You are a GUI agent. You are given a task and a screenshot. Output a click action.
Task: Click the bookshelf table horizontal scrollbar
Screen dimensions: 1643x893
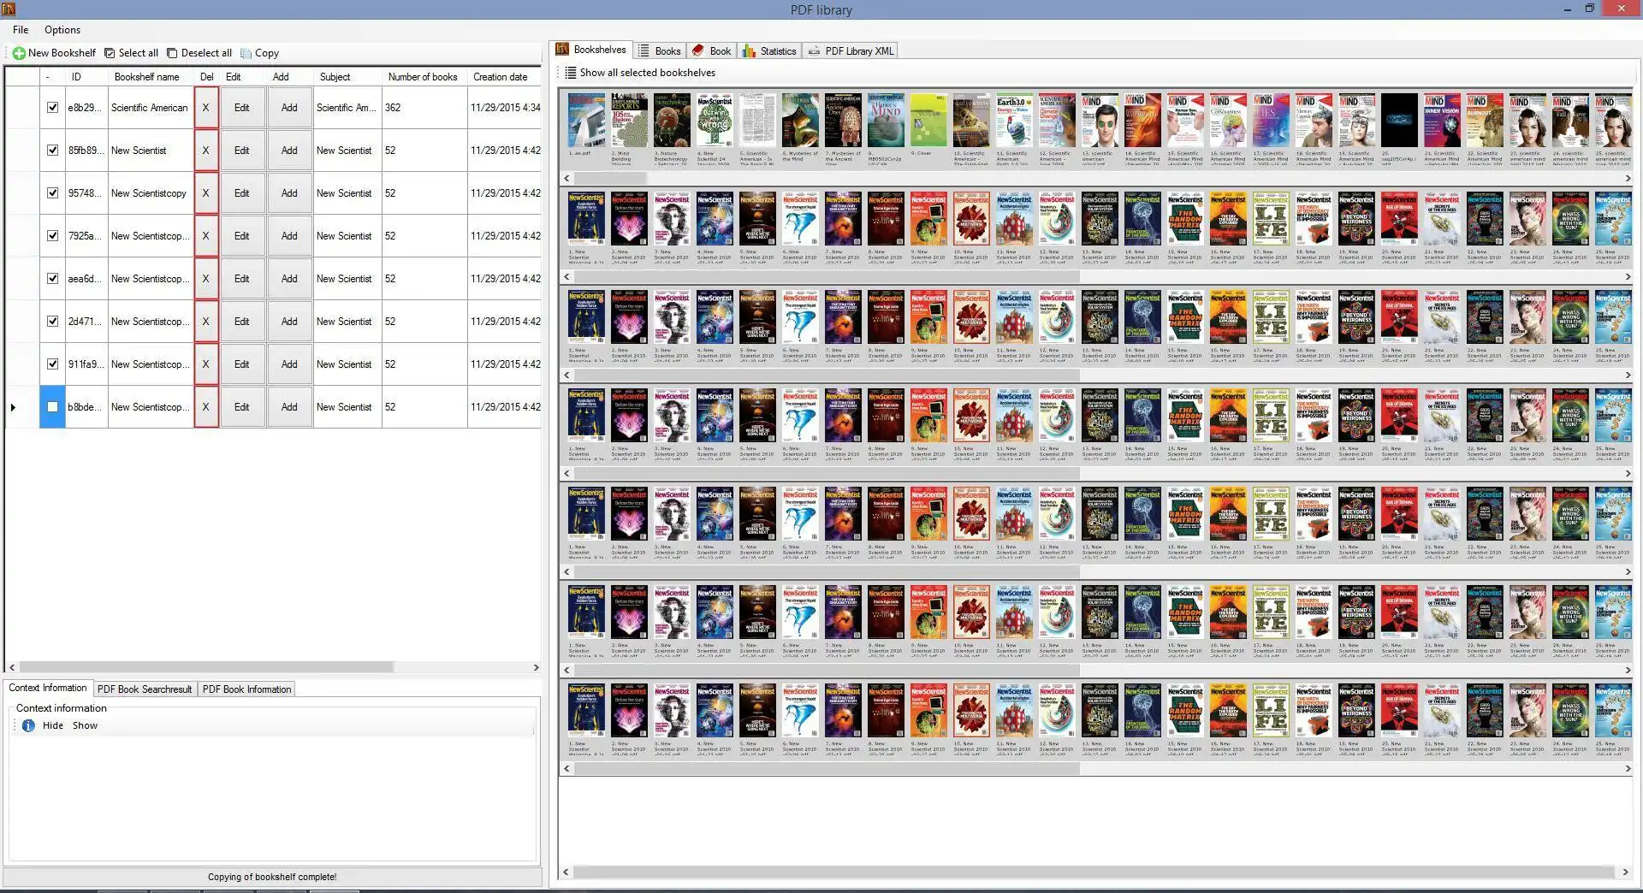click(205, 667)
